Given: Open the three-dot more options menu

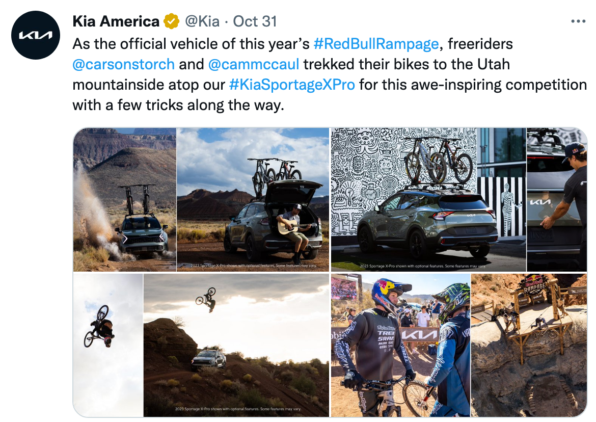Looking at the screenshot, I should (x=578, y=21).
